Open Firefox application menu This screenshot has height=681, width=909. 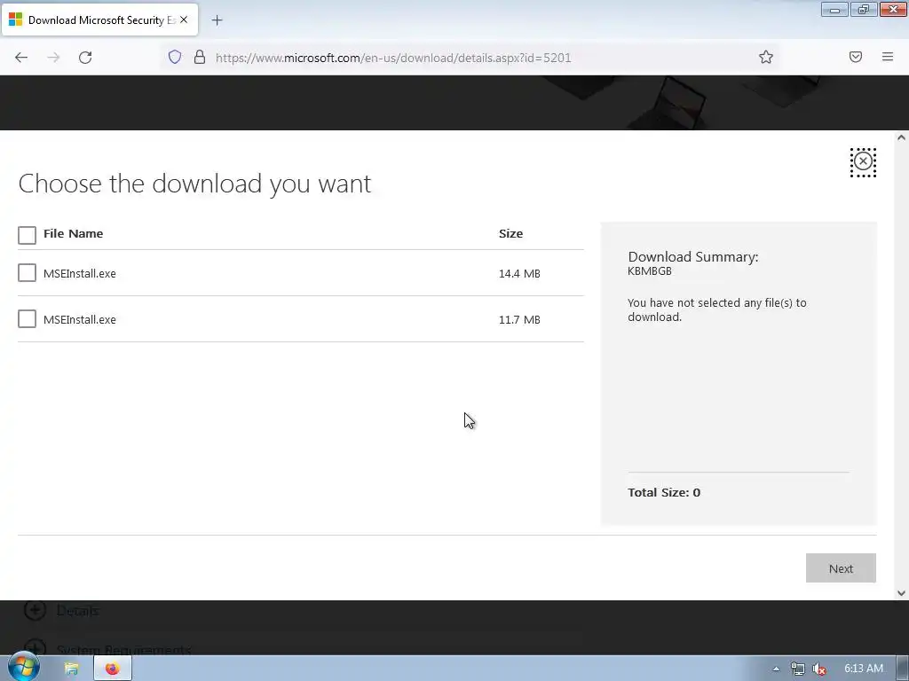[x=888, y=57]
